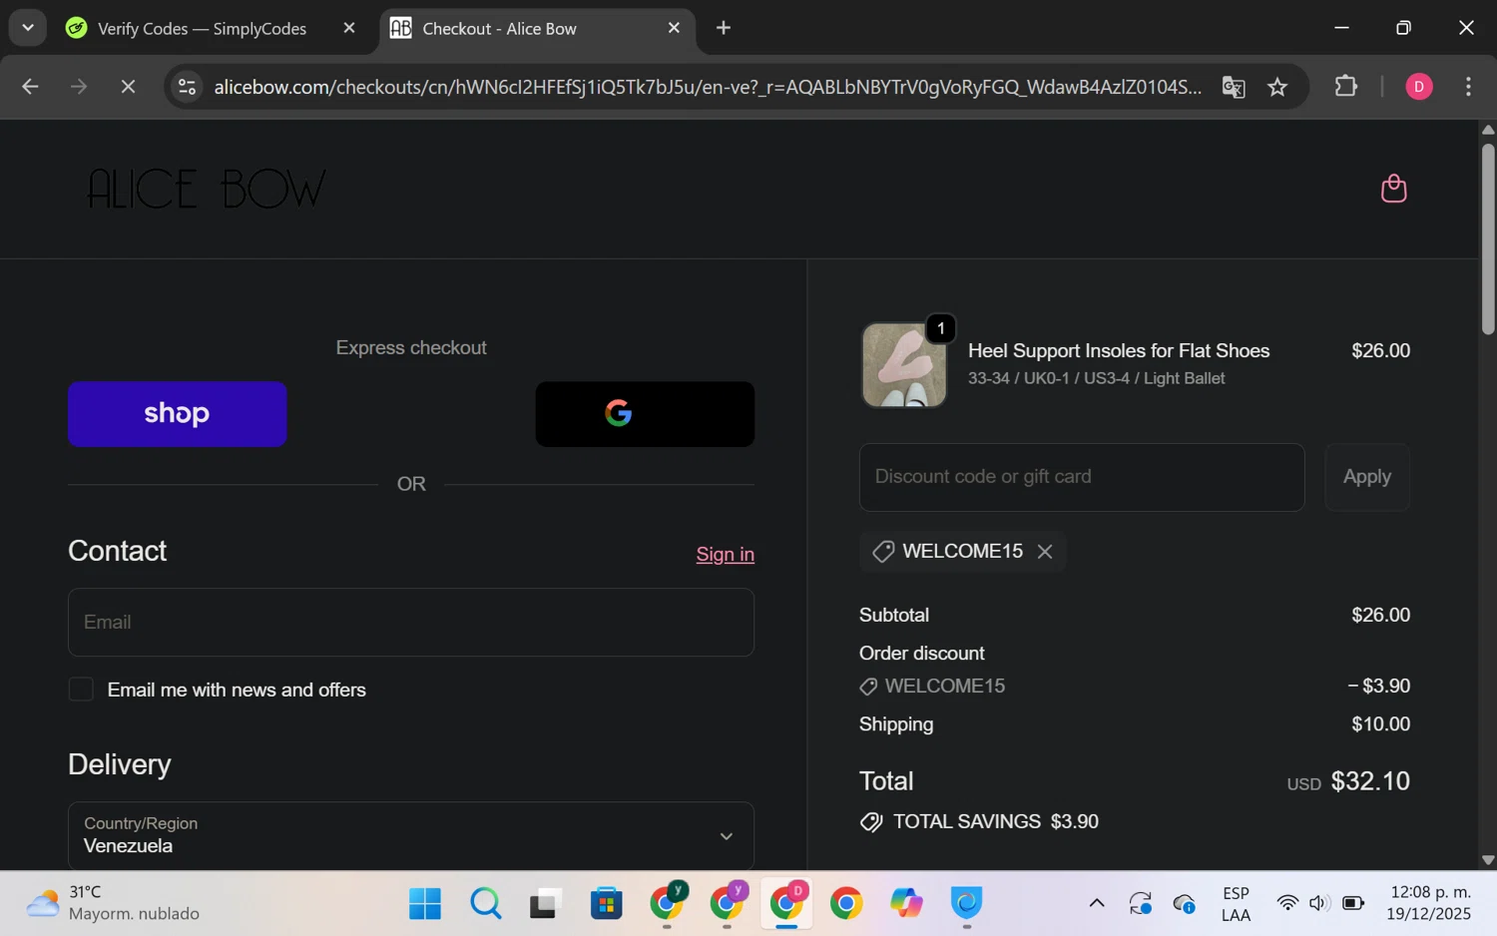
Task: Pay with Shop express checkout button
Action: [178, 414]
